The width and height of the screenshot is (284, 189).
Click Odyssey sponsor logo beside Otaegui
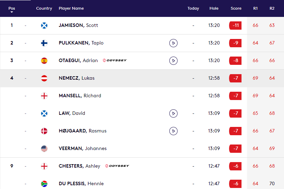115,61
